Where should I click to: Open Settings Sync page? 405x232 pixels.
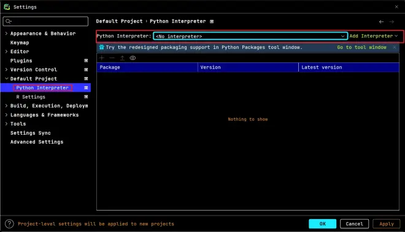pos(31,133)
